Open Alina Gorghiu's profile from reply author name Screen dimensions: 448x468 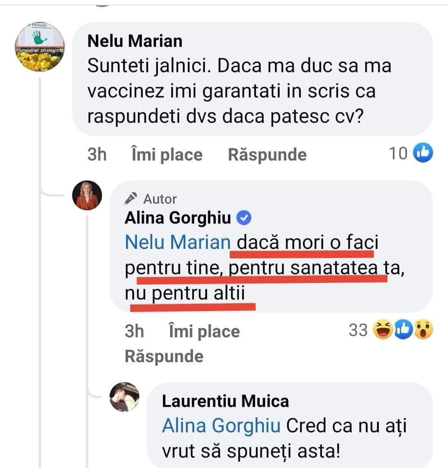178,218
